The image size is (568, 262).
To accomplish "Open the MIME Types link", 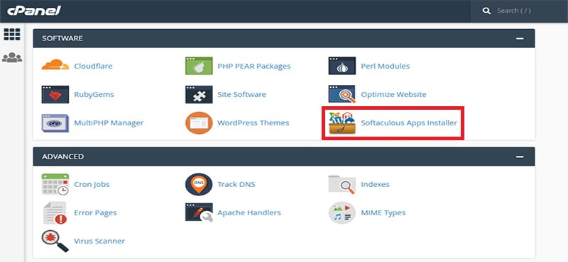I will click(383, 213).
